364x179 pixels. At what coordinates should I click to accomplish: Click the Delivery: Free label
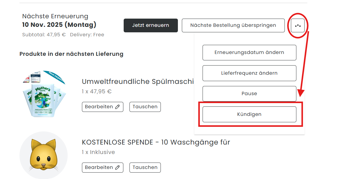point(87,35)
